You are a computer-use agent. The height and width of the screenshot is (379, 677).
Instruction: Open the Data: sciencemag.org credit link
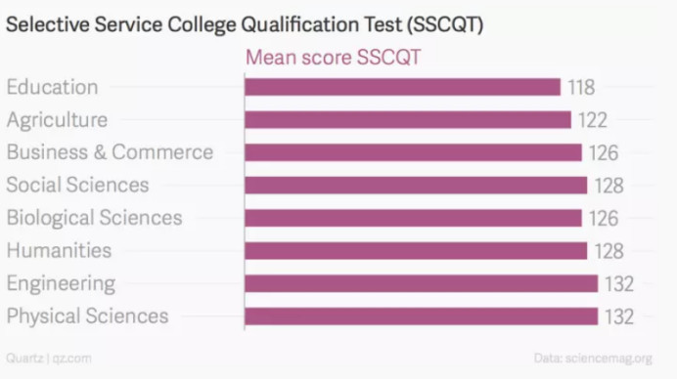point(593,358)
